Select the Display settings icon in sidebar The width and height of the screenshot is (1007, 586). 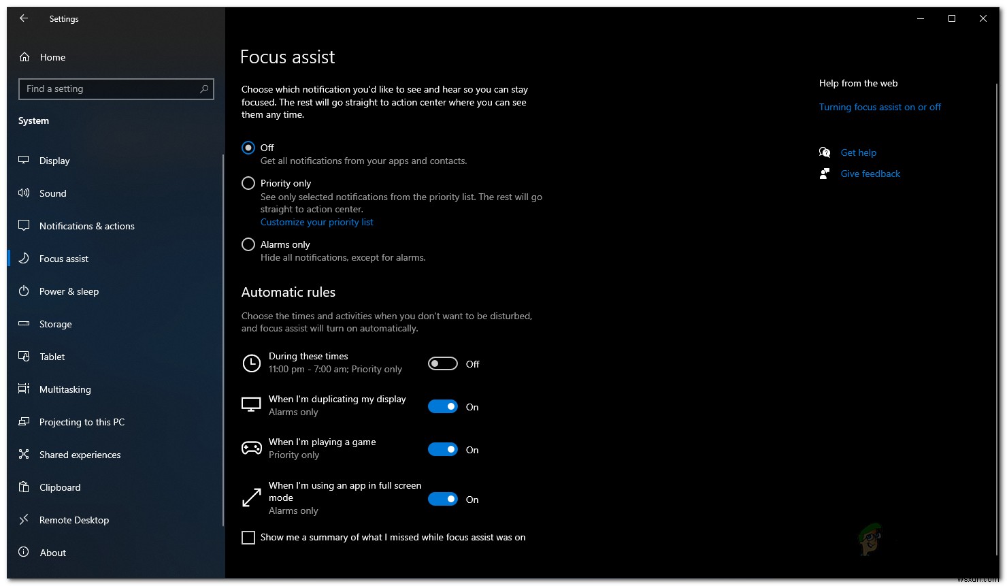(24, 161)
